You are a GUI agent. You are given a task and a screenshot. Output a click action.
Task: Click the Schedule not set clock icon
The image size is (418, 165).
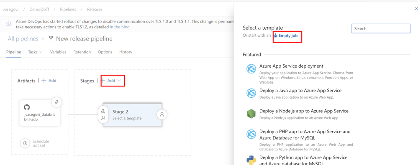click(x=25, y=143)
